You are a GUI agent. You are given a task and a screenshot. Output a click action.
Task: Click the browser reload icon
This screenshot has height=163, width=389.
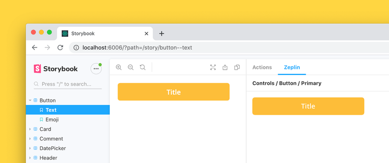coord(60,48)
